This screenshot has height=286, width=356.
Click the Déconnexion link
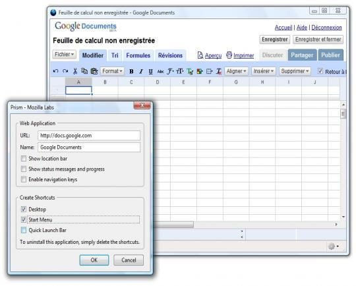pos(326,28)
